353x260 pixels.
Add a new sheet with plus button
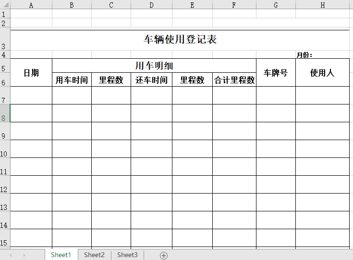click(x=164, y=255)
